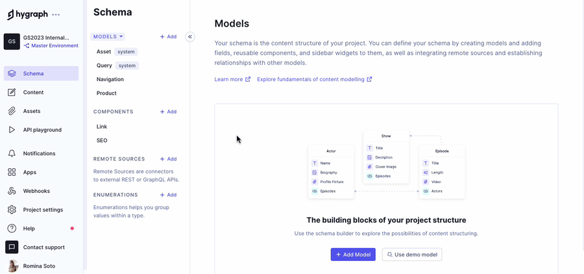Add a new enumeration
584x274 pixels.
(168, 195)
